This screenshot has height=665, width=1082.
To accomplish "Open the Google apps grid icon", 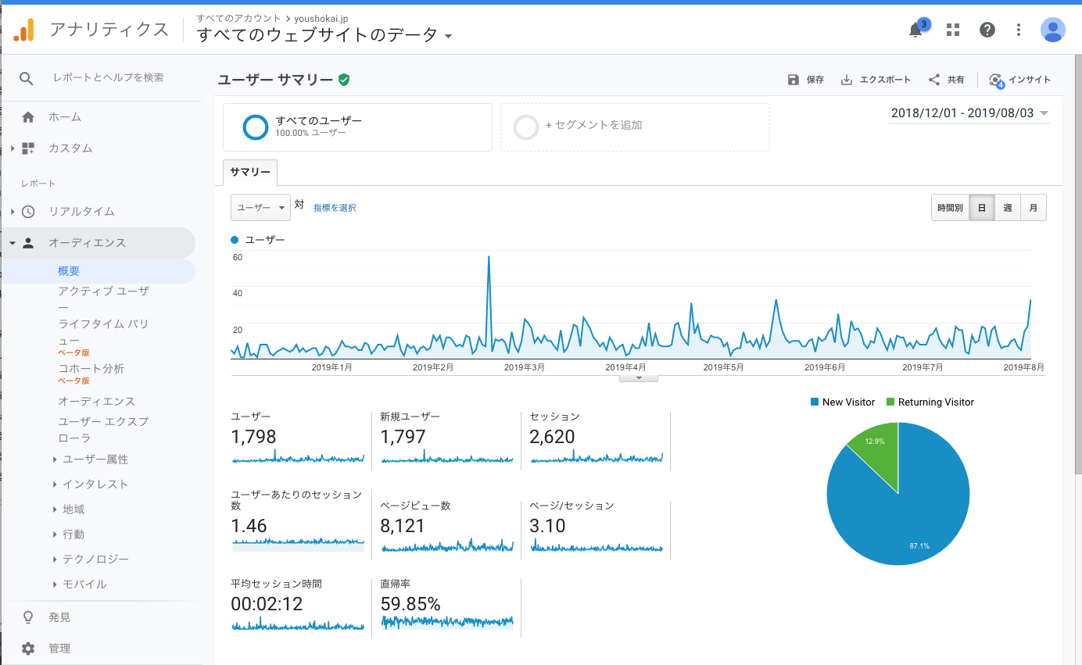I will pos(952,30).
